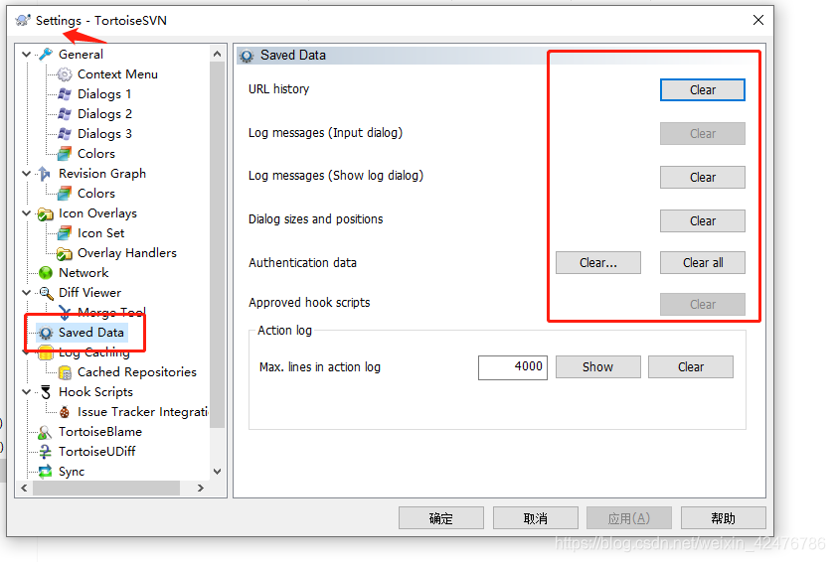
Task: Collapse the Revision Graph node
Action: [26, 174]
